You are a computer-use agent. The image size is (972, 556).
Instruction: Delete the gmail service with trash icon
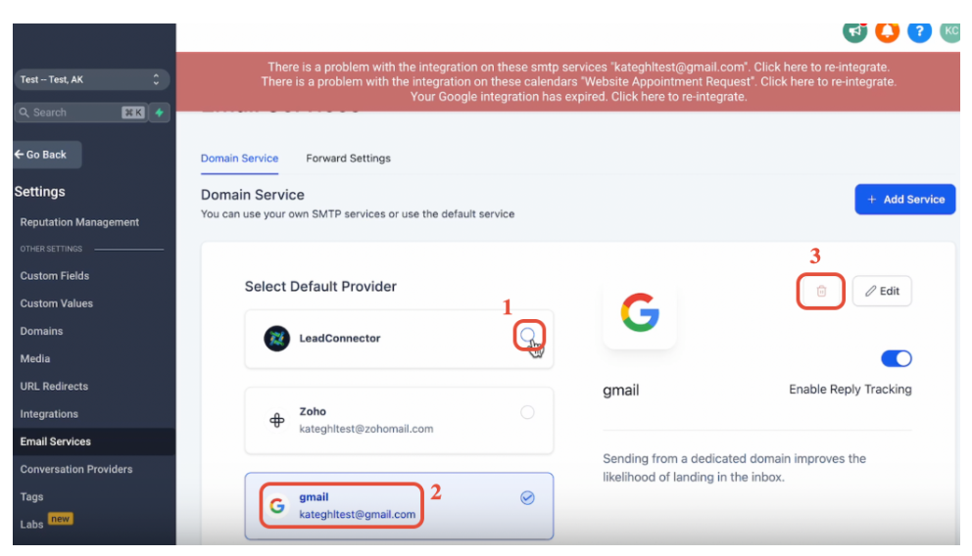pyautogui.click(x=821, y=291)
